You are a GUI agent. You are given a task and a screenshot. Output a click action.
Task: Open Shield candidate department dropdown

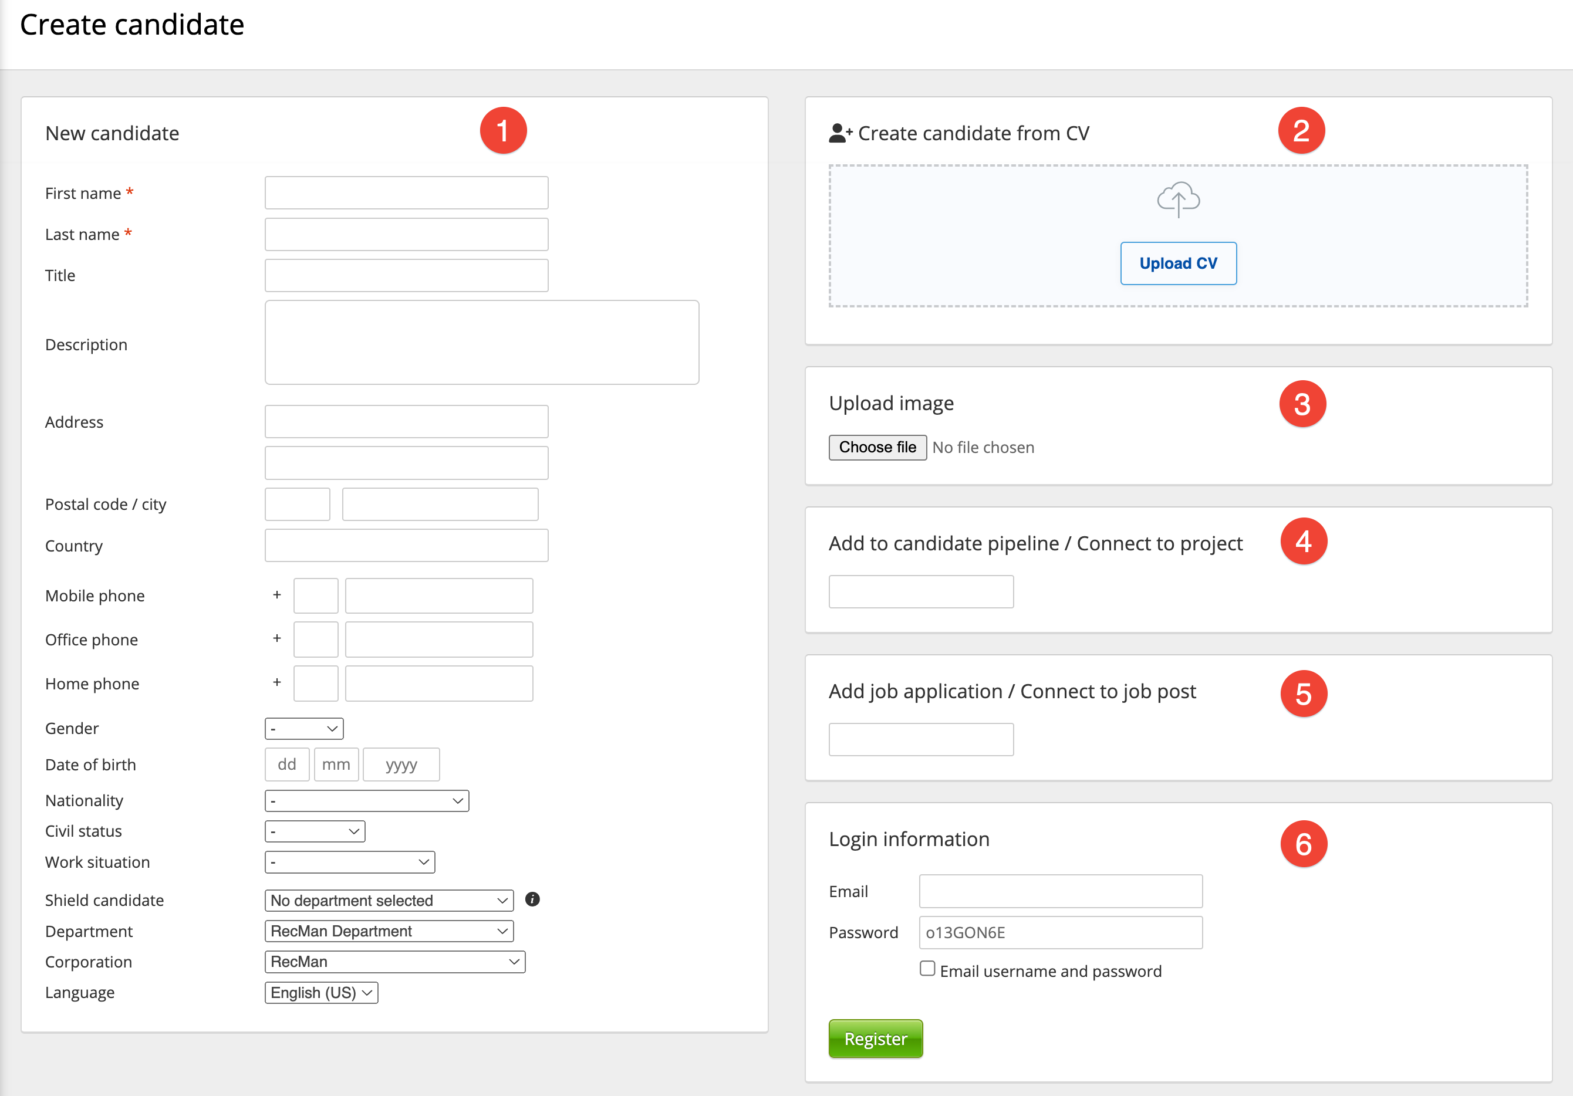pos(389,900)
